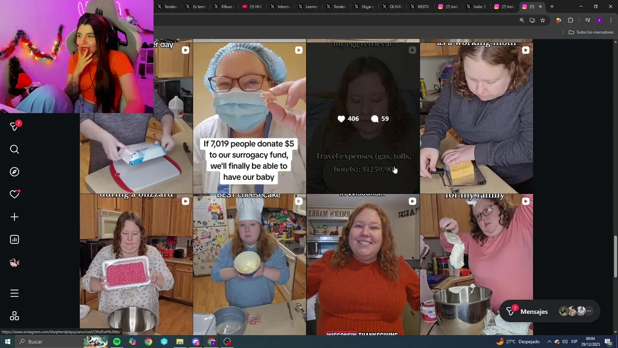The height and width of the screenshot is (348, 618).
Task: Switch to the NEXTA X tab
Action: (420, 7)
